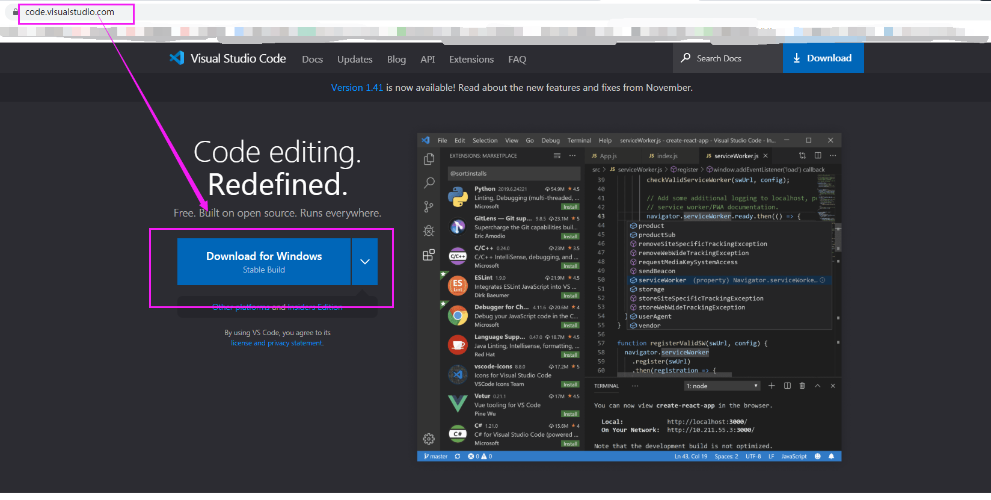Screen dimensions: 991x500
Task: Open the Selection menu in the editor
Action: click(x=485, y=140)
